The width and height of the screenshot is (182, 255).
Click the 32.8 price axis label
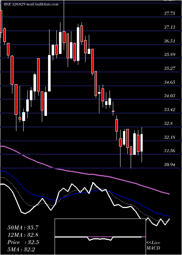point(168,123)
